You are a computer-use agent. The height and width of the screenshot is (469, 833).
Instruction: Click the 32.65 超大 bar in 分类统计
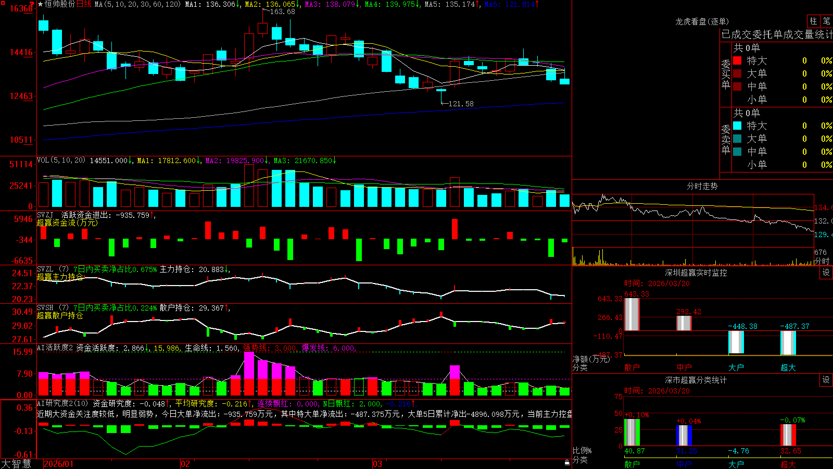[x=788, y=435]
